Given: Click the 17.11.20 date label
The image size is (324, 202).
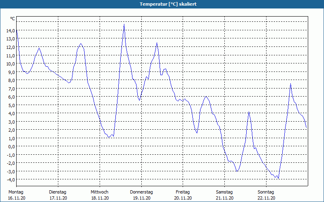Looking at the screenshot, I should [x=58, y=198].
